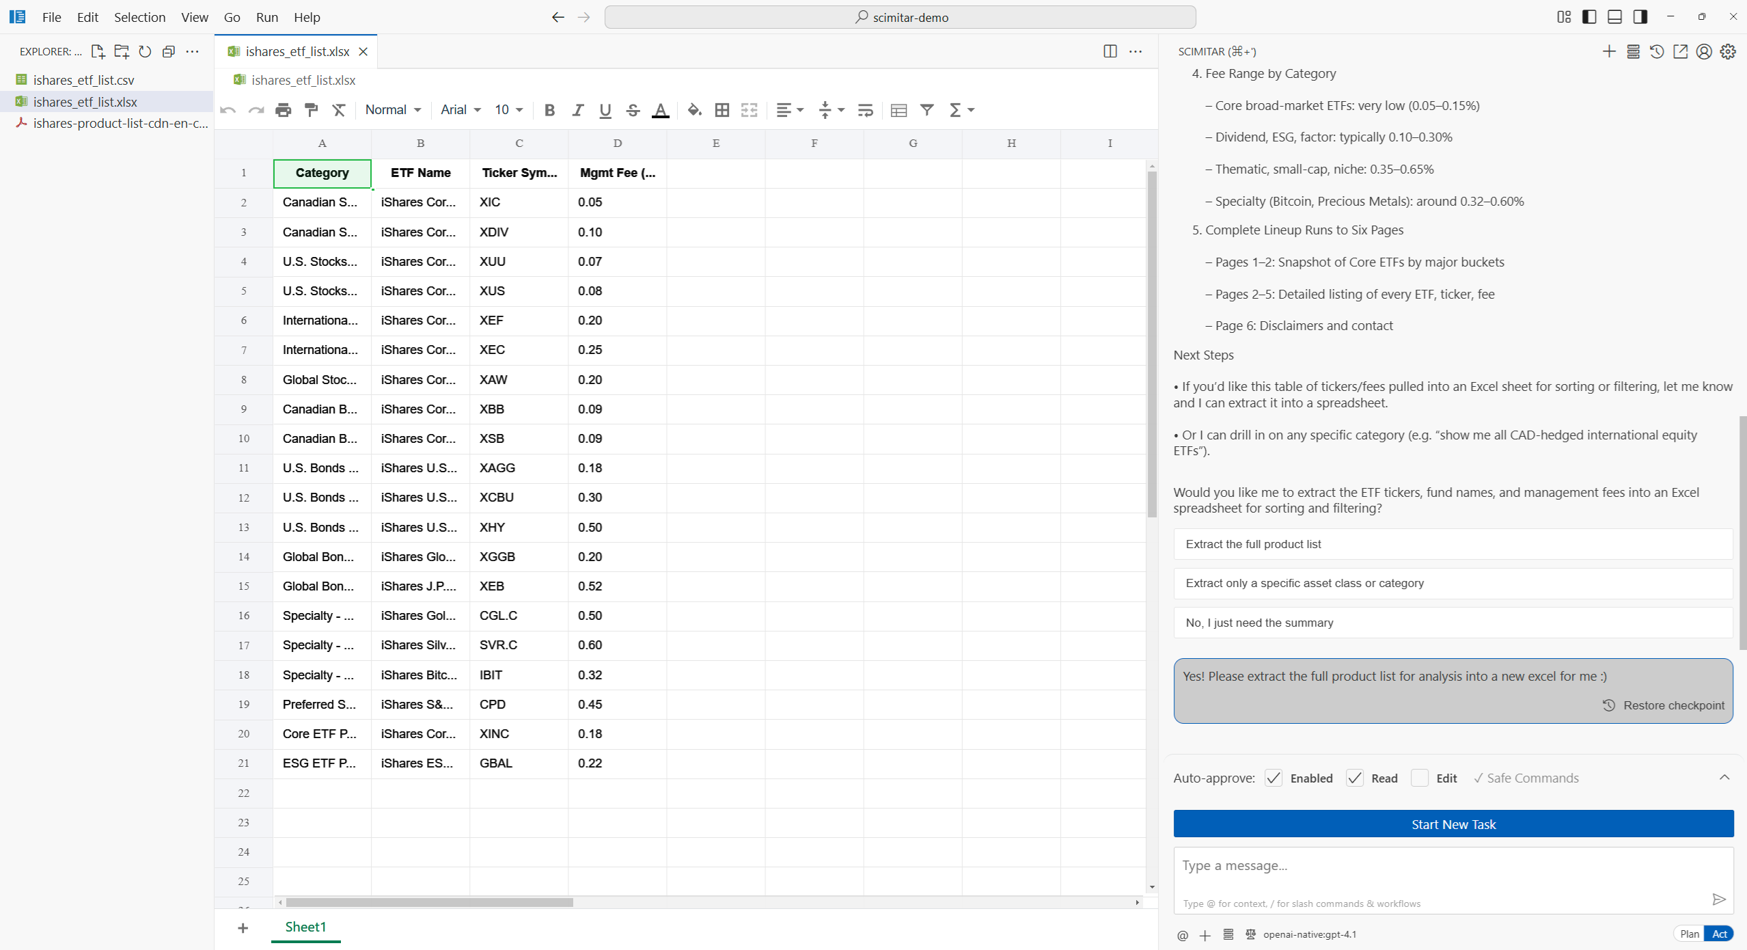Open Scimitar task history

click(1657, 51)
